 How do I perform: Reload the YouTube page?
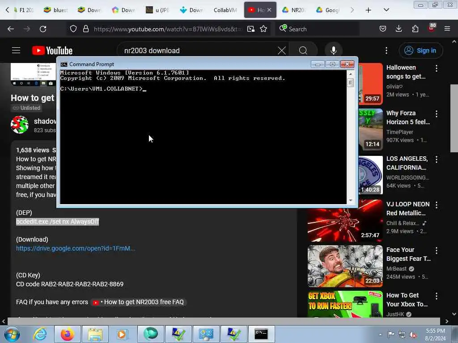[43, 29]
